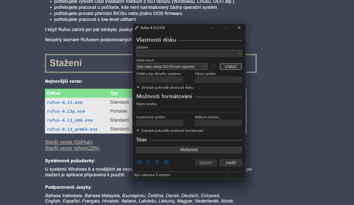The width and height of the screenshot is (354, 205).
Task: Click the Rufus app icon in title bar
Action: point(137,28)
